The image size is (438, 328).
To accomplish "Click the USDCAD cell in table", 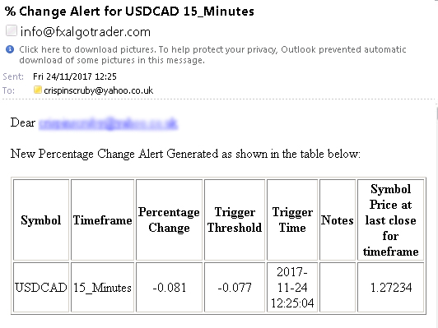I will tap(41, 287).
